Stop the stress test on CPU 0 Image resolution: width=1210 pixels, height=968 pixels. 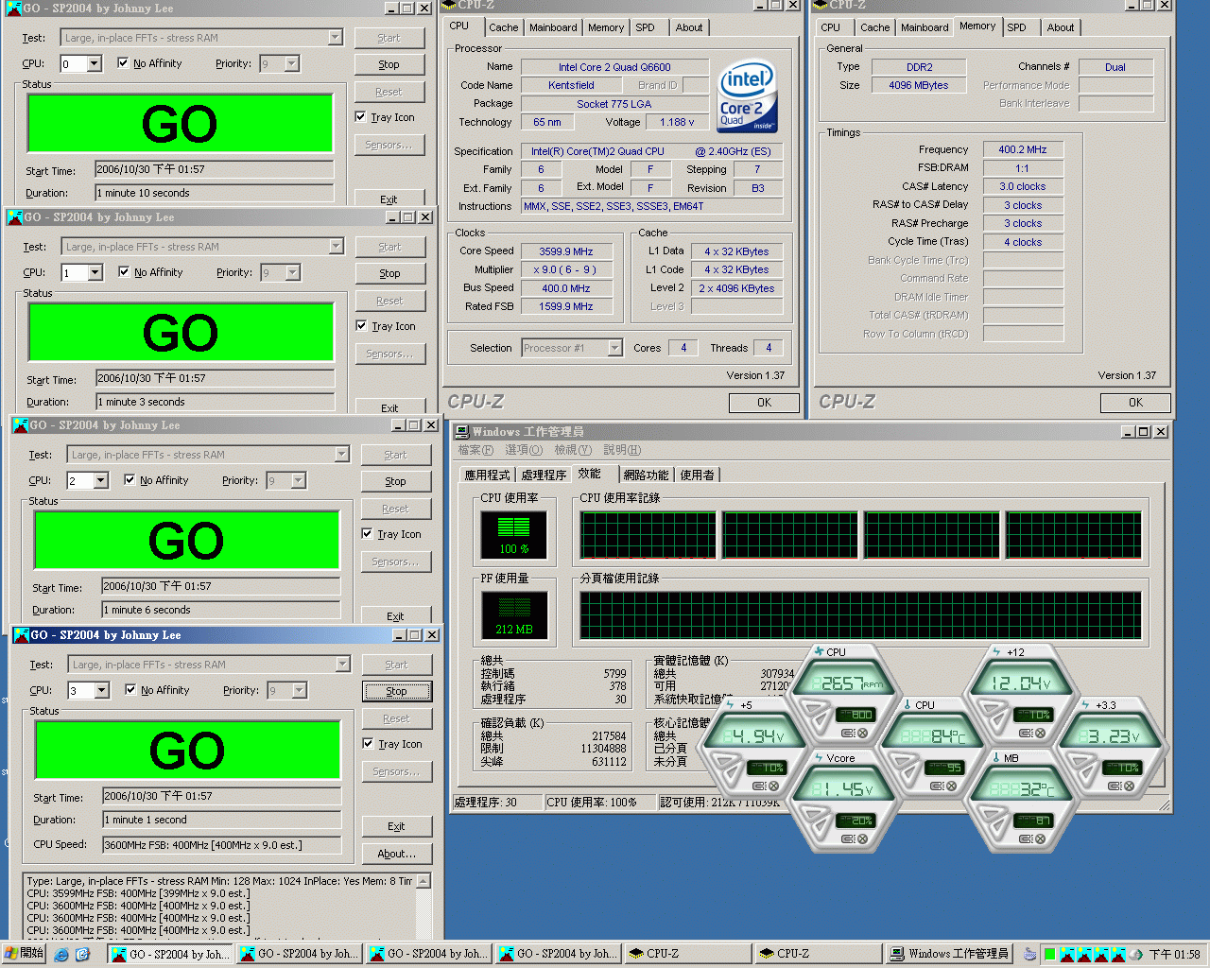pyautogui.click(x=389, y=64)
